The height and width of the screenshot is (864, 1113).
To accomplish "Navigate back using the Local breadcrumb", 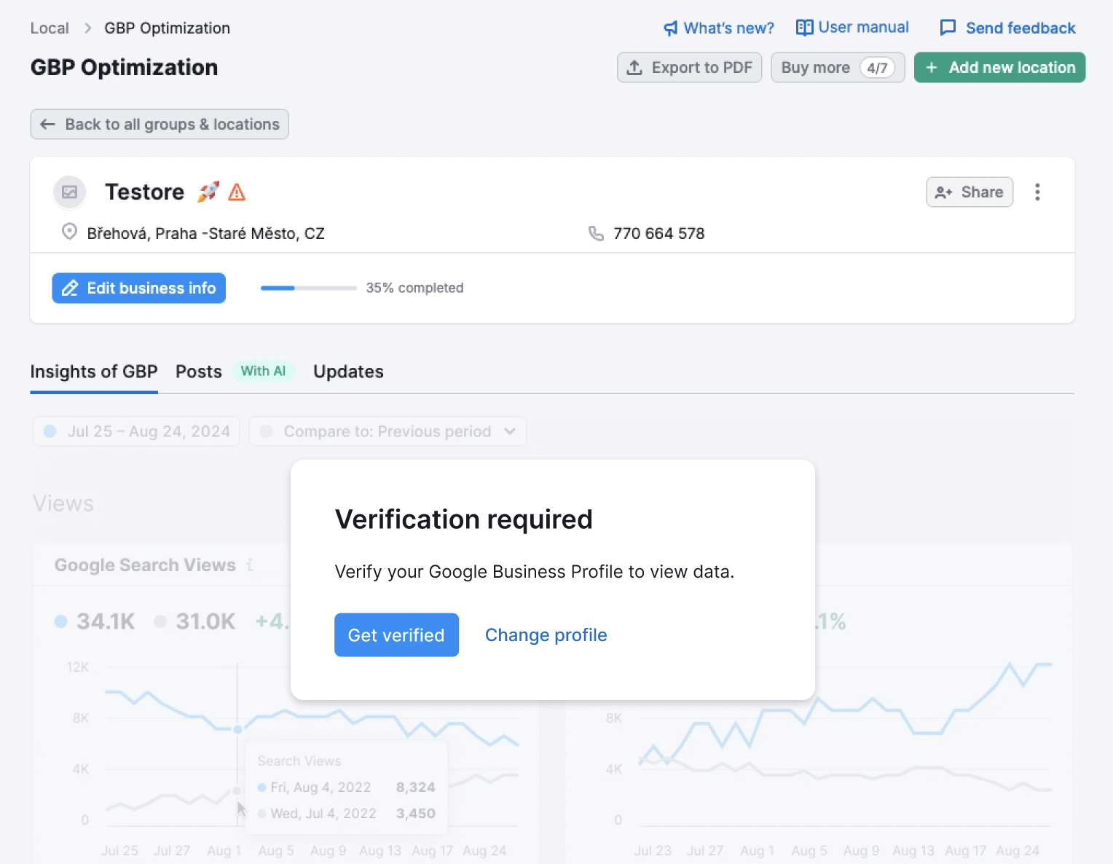I will 50,28.
